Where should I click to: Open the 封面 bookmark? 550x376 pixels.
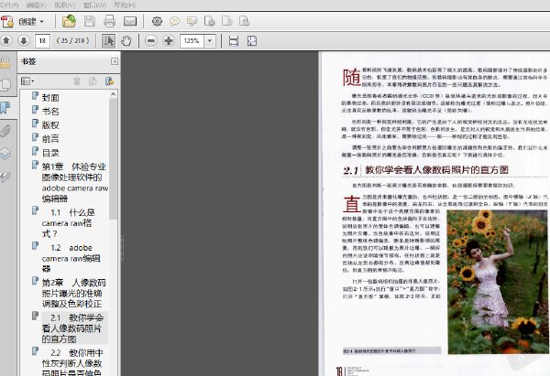(x=50, y=98)
